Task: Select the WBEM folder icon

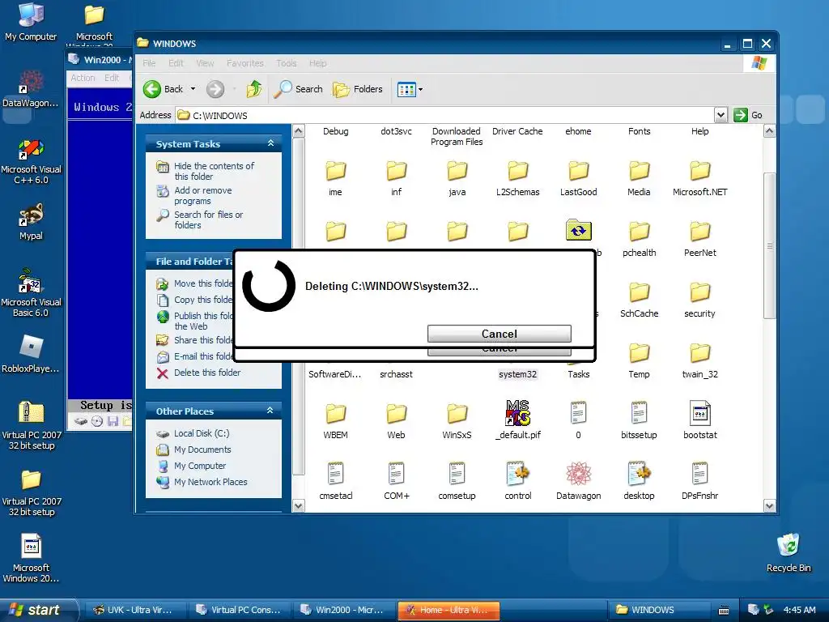Action: [335, 414]
